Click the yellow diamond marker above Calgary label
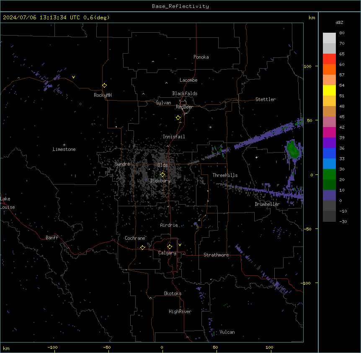This screenshot has height=353, width=361. (170, 247)
